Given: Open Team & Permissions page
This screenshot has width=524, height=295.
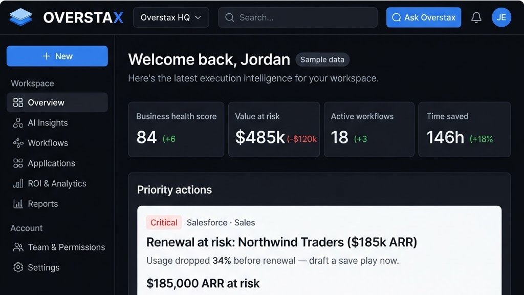Looking at the screenshot, I should 57,247.
